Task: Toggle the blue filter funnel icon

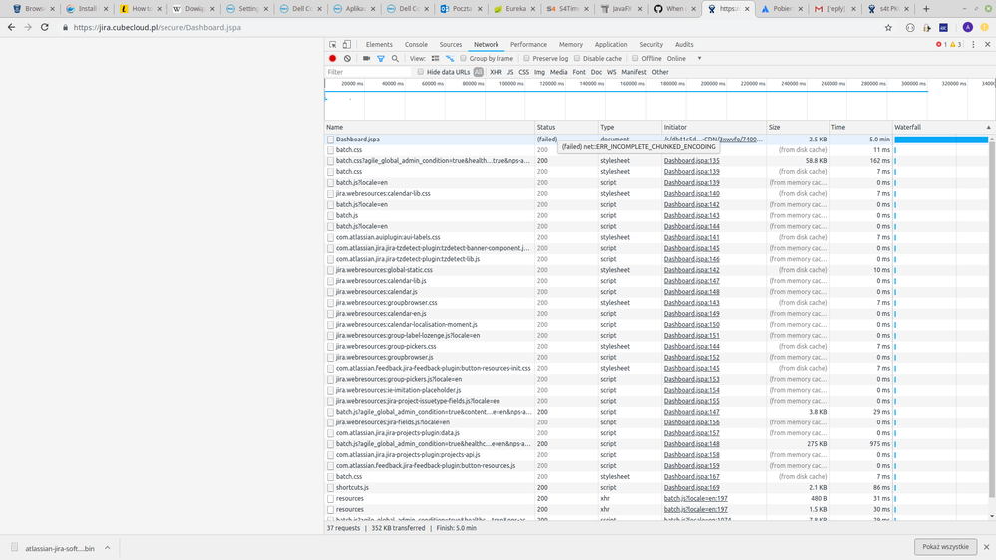Action: [x=381, y=59]
